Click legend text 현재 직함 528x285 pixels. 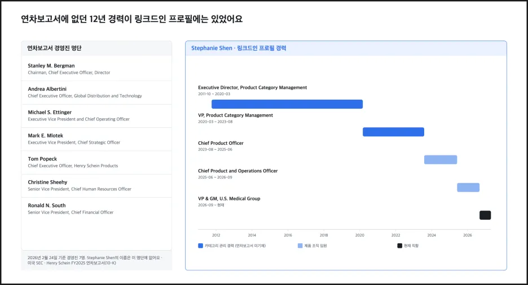(x=411, y=246)
